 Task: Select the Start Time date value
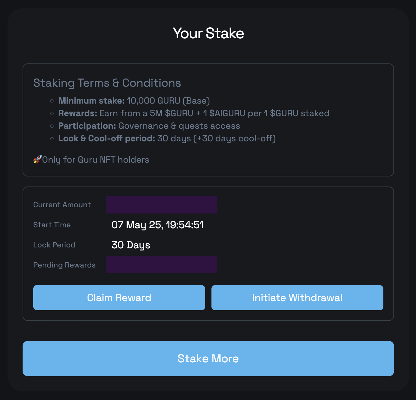(x=157, y=225)
